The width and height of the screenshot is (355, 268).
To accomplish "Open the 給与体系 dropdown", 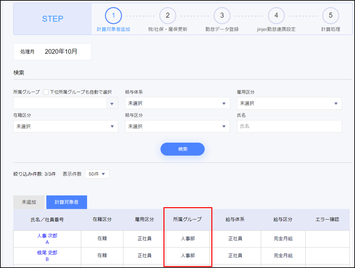I will pos(177,103).
